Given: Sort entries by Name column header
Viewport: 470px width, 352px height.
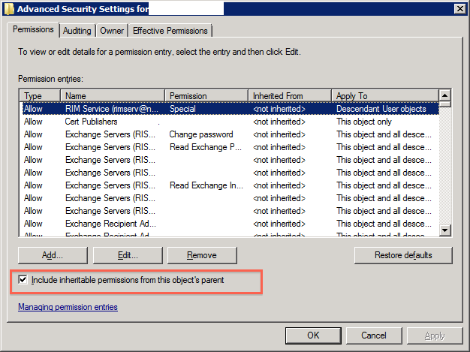Looking at the screenshot, I should click(x=113, y=96).
